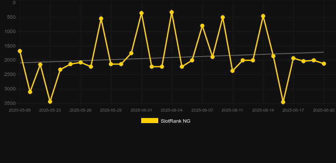The image size is (336, 163).
Task: Select the first data point at 2025-05-09
Action: pos(20,51)
